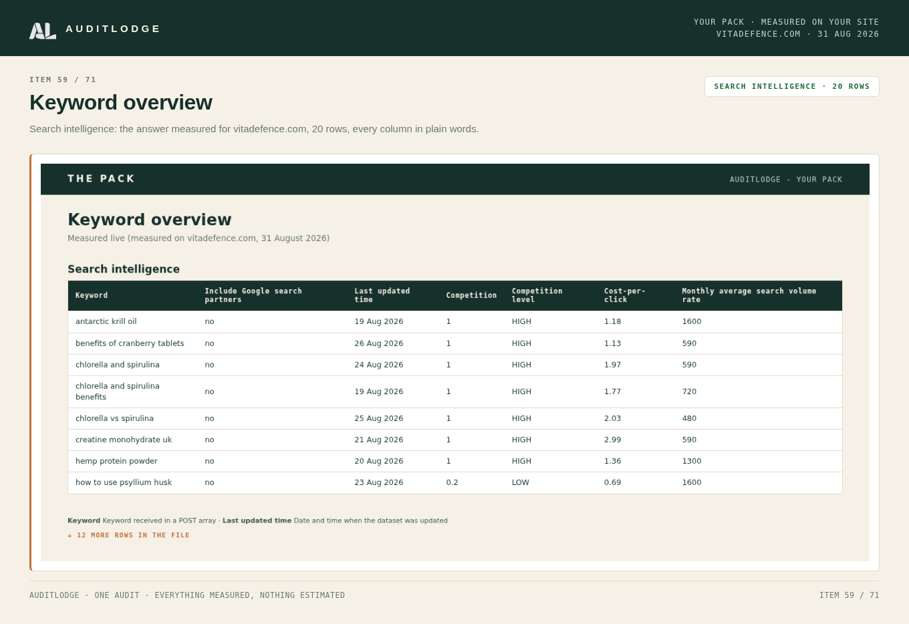Image resolution: width=909 pixels, height=624 pixels.
Task: Click the Search Intelligence 20 rows badge
Action: coord(792,86)
